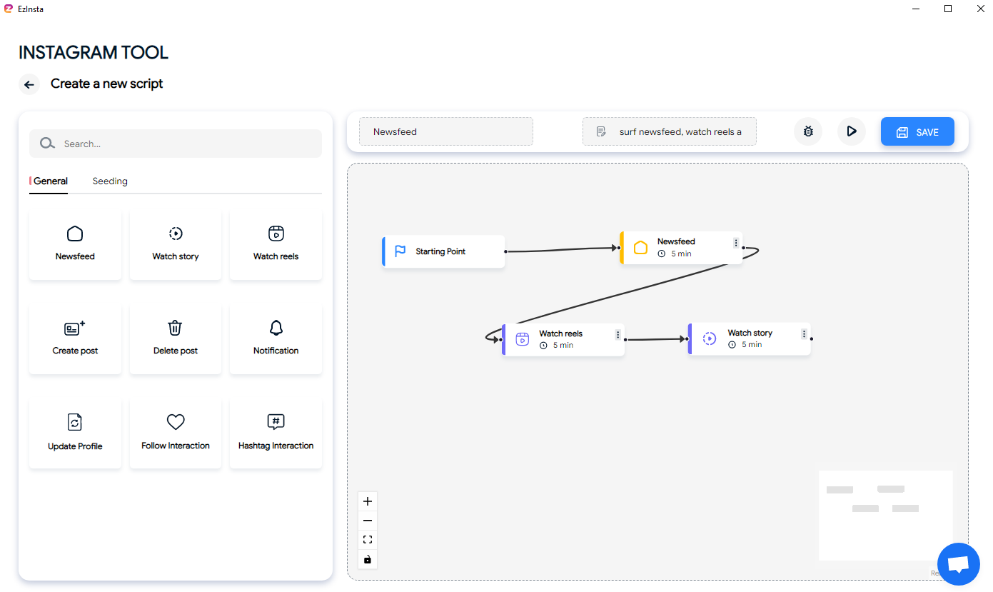Click the minimap overview
The width and height of the screenshot is (993, 592).
(885, 516)
